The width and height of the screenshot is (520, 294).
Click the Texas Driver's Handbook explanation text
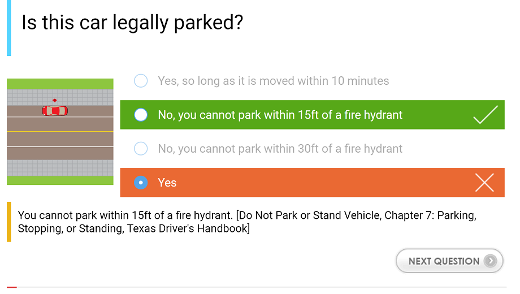[x=246, y=222]
